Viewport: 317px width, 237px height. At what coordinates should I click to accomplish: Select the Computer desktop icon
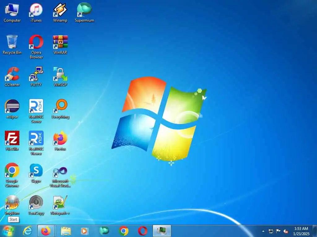click(x=12, y=12)
